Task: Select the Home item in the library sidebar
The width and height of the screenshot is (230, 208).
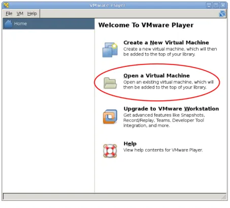Action: click(49, 24)
